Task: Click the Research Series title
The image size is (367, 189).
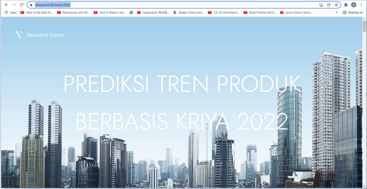Action: pos(45,35)
